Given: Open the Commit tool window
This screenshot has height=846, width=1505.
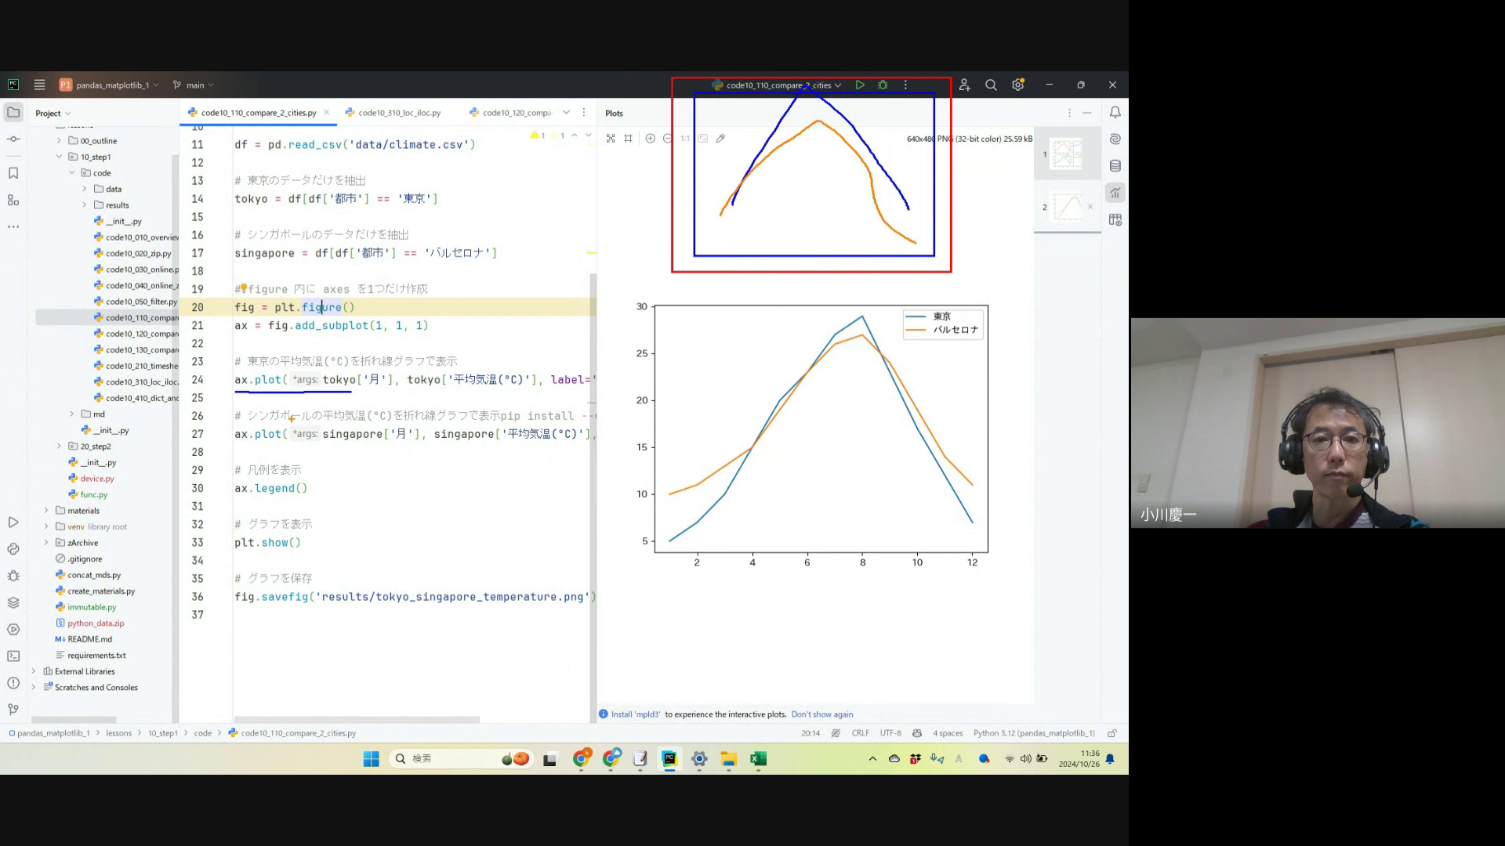Looking at the screenshot, I should tap(13, 139).
